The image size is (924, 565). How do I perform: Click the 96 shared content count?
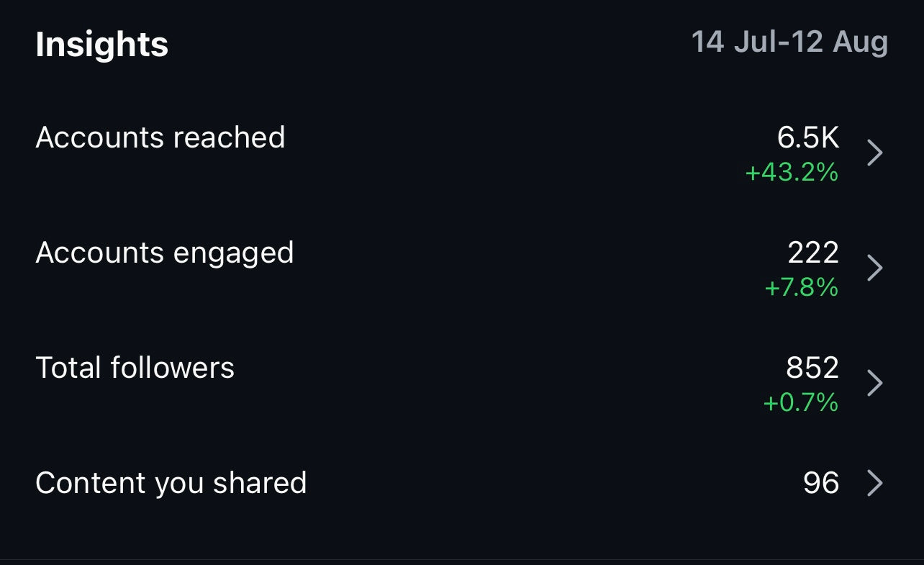point(821,483)
